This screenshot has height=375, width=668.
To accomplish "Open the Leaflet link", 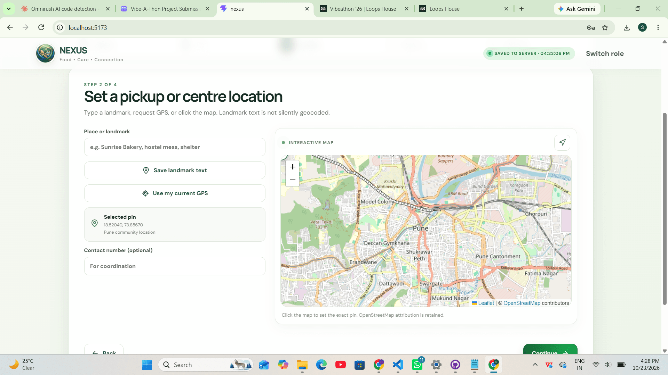I will pyautogui.click(x=486, y=303).
